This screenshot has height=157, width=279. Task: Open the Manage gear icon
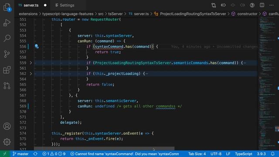pos(7,142)
